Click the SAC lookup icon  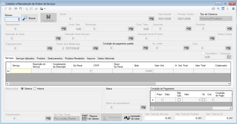pos(228,48)
